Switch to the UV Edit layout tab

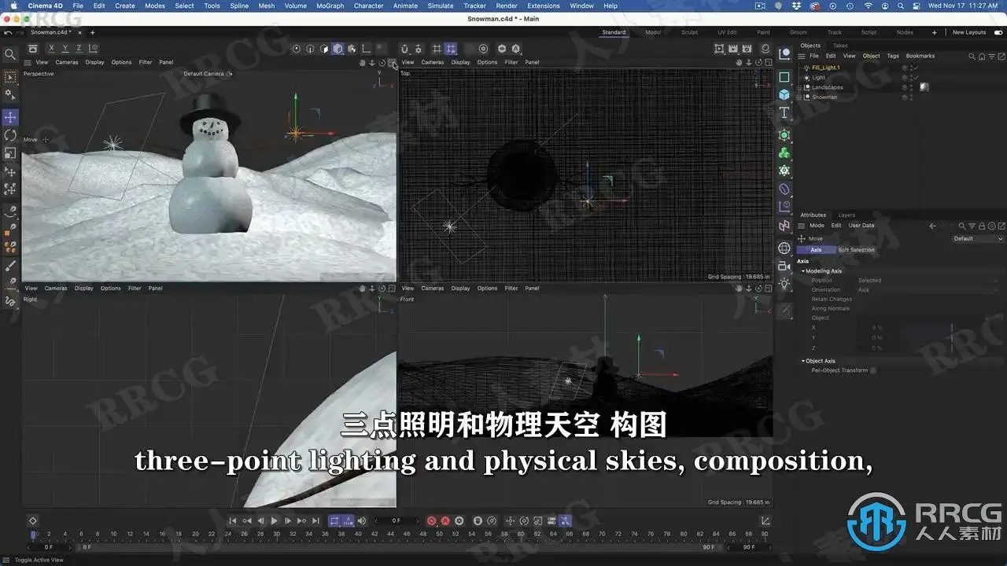pyautogui.click(x=727, y=32)
